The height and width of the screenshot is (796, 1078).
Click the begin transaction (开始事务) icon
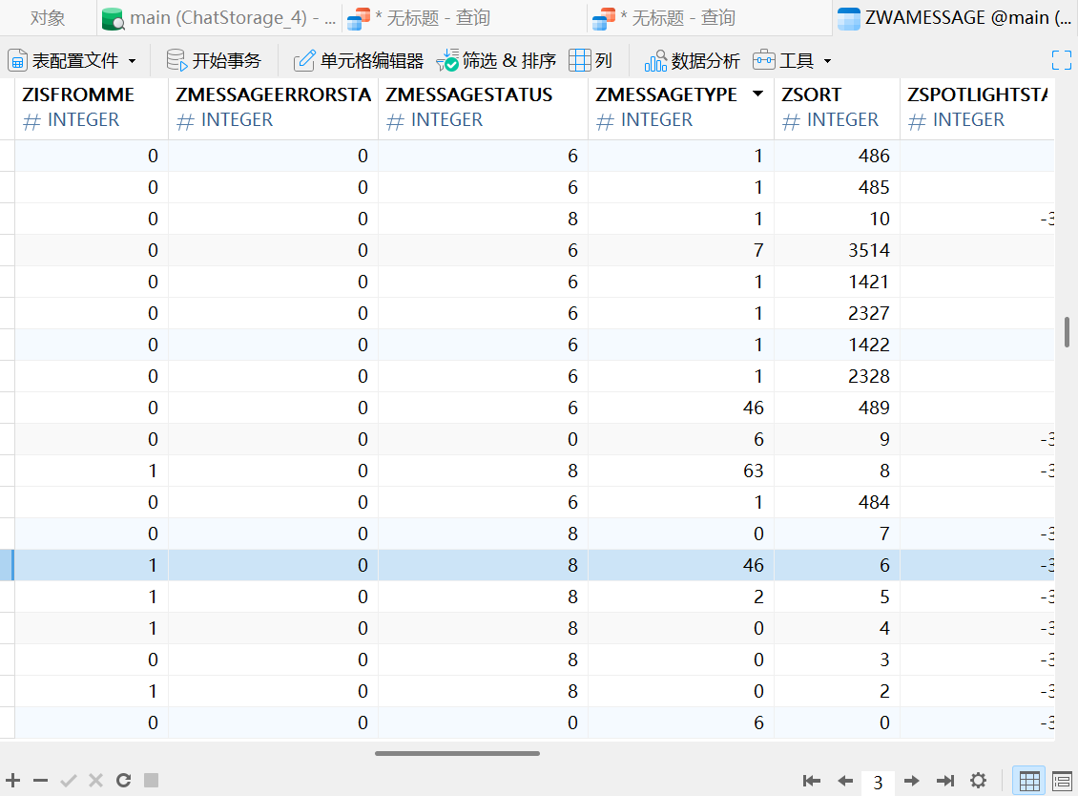[x=176, y=61]
